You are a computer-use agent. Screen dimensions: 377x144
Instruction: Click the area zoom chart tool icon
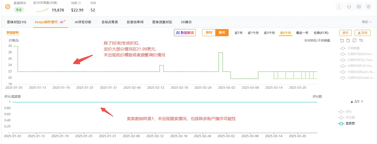click(x=342, y=40)
